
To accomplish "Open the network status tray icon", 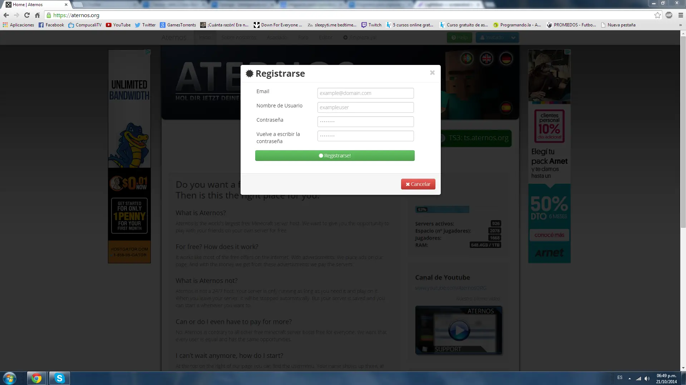I will (x=638, y=379).
